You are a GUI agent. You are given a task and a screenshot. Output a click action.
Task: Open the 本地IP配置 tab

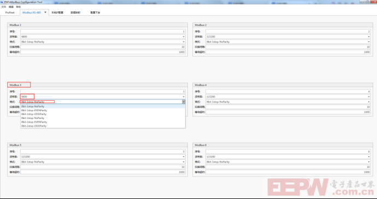[x=57, y=13]
